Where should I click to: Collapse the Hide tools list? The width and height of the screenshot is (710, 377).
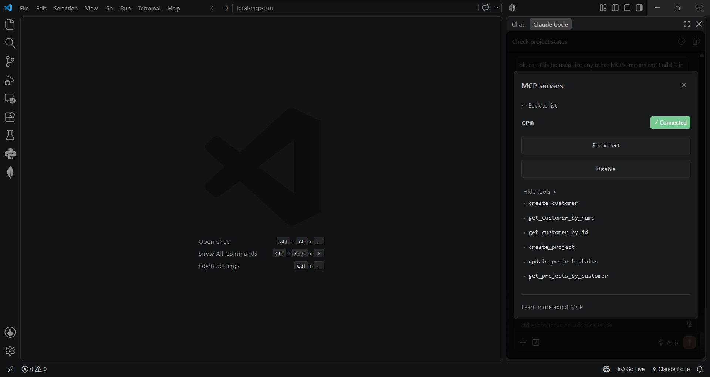coord(540,192)
